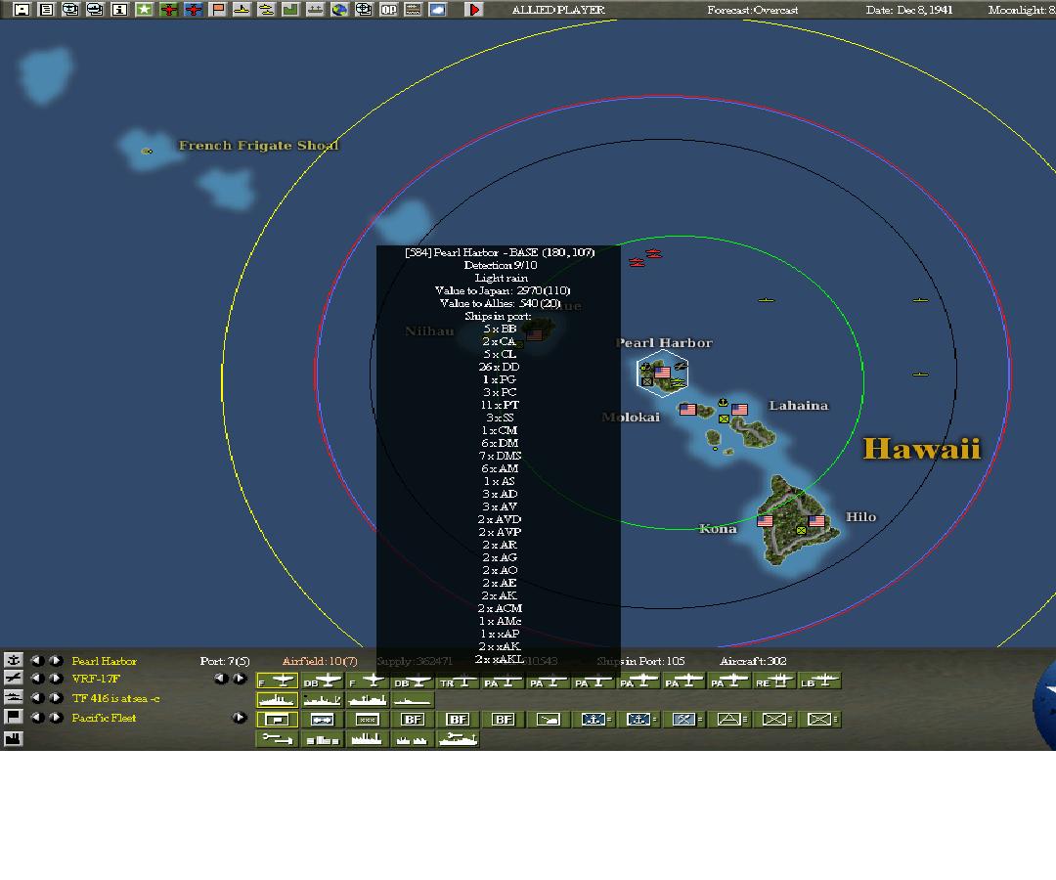Click the repair ship icon in bottom row

click(458, 739)
